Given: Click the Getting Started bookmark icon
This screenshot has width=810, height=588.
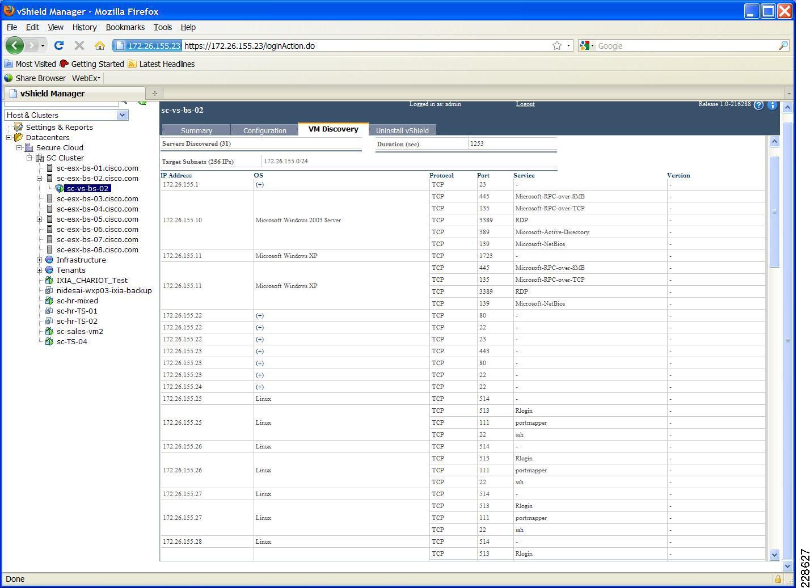Looking at the screenshot, I should (x=64, y=64).
